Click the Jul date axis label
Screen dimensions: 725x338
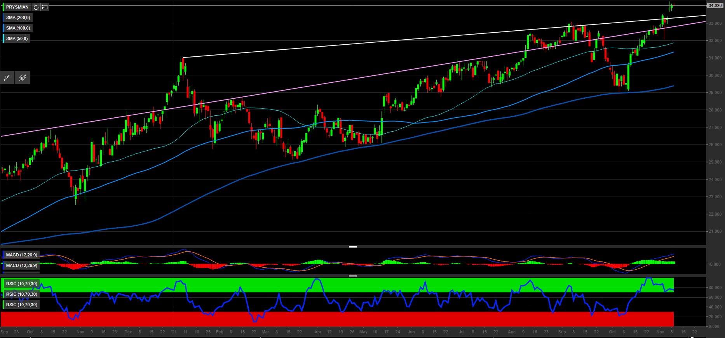[x=462, y=332]
